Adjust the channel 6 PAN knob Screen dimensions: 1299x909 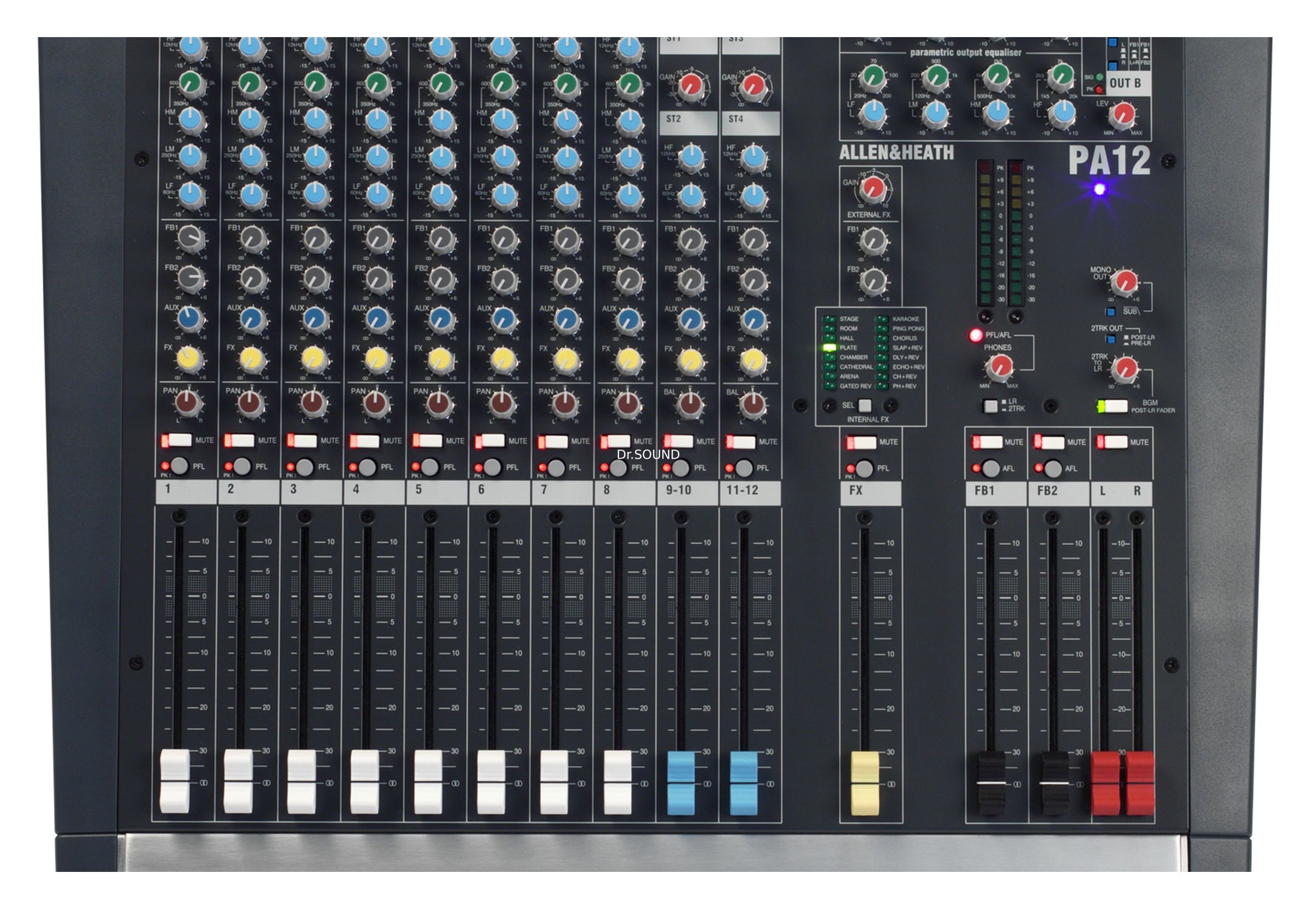click(x=501, y=404)
